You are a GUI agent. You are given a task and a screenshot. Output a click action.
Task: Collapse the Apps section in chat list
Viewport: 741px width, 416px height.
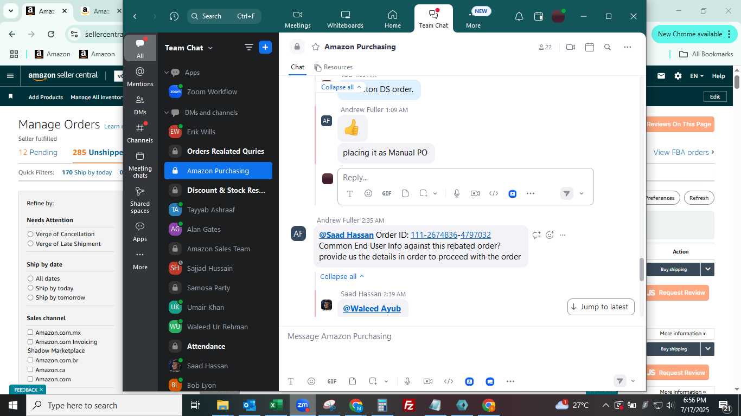pyautogui.click(x=167, y=73)
